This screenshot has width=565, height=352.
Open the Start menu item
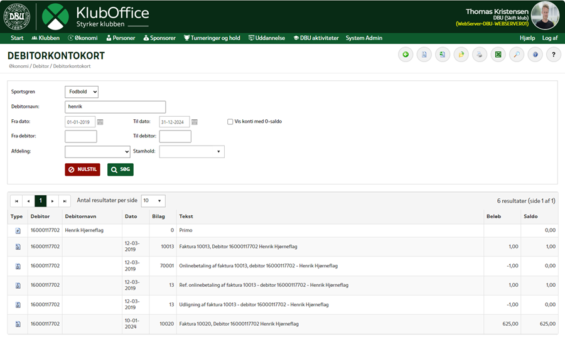(x=17, y=38)
